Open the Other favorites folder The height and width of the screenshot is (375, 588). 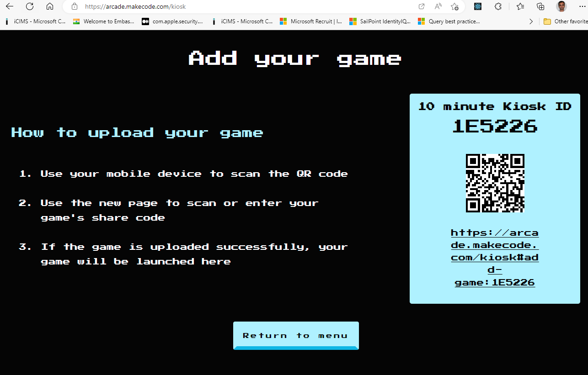coord(565,21)
